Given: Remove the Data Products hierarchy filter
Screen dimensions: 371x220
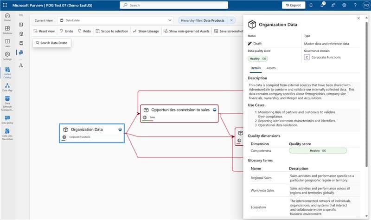Looking at the screenshot, I should pyautogui.click(x=231, y=20).
